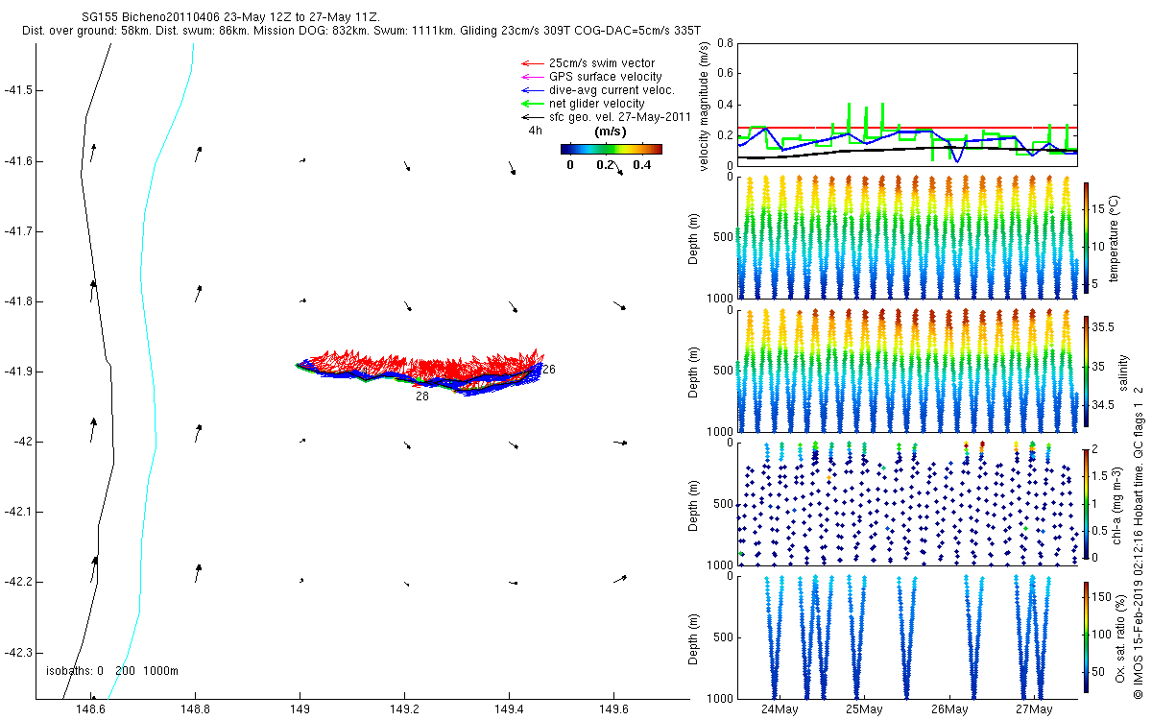Image resolution: width=1152 pixels, height=720 pixels.
Task: Click the magenta GPS surface velocity legend arrow
Action: [530, 77]
